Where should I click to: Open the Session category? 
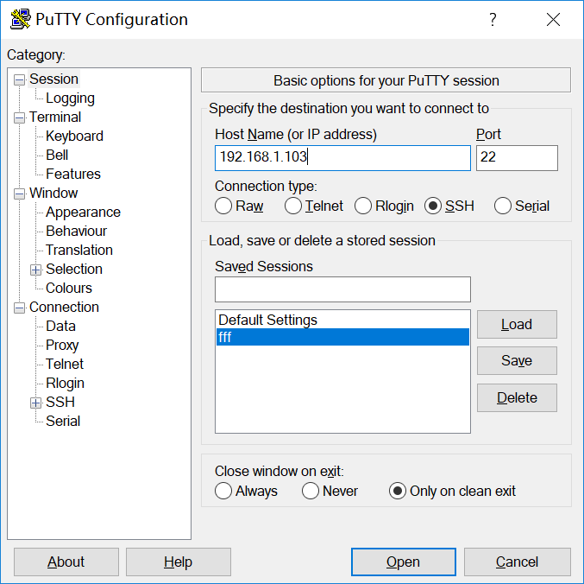point(53,79)
